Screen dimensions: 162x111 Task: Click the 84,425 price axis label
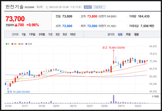(x=153, y=46)
